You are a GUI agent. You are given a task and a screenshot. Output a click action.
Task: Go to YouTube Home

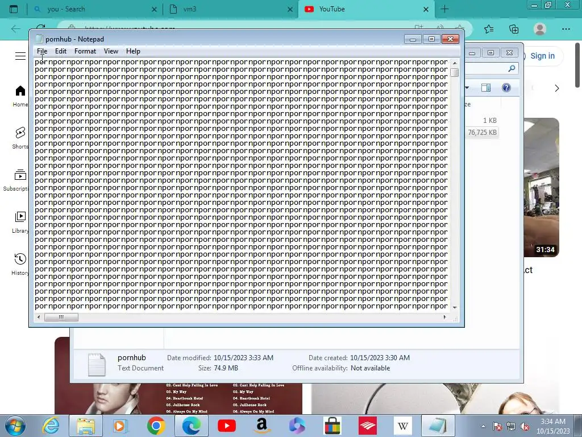click(20, 96)
